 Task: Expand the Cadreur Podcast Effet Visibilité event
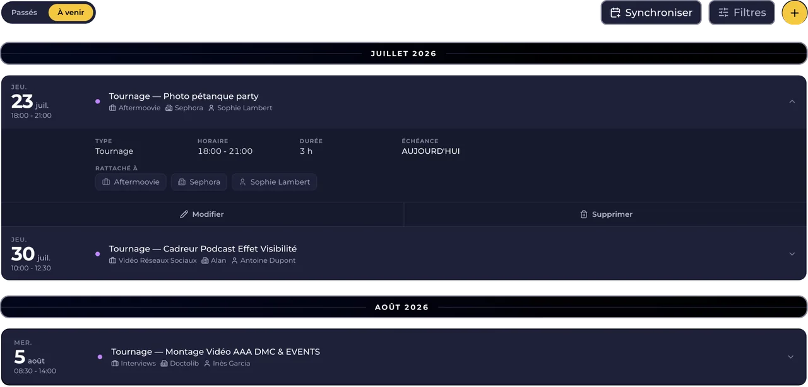coord(792,254)
